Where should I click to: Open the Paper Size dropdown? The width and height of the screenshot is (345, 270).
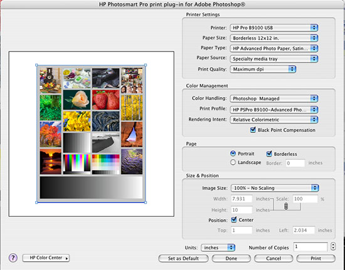[x=274, y=38]
